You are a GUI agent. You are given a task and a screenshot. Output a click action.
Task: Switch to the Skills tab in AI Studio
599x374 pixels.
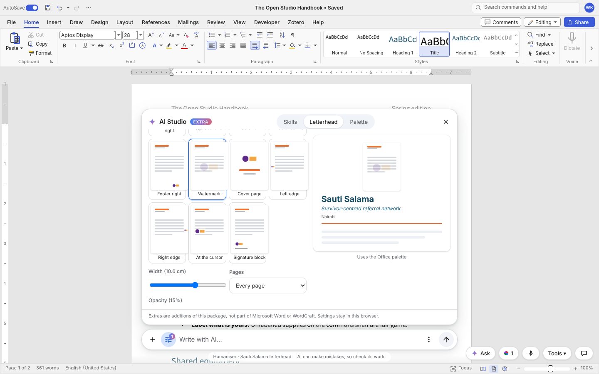[290, 122]
